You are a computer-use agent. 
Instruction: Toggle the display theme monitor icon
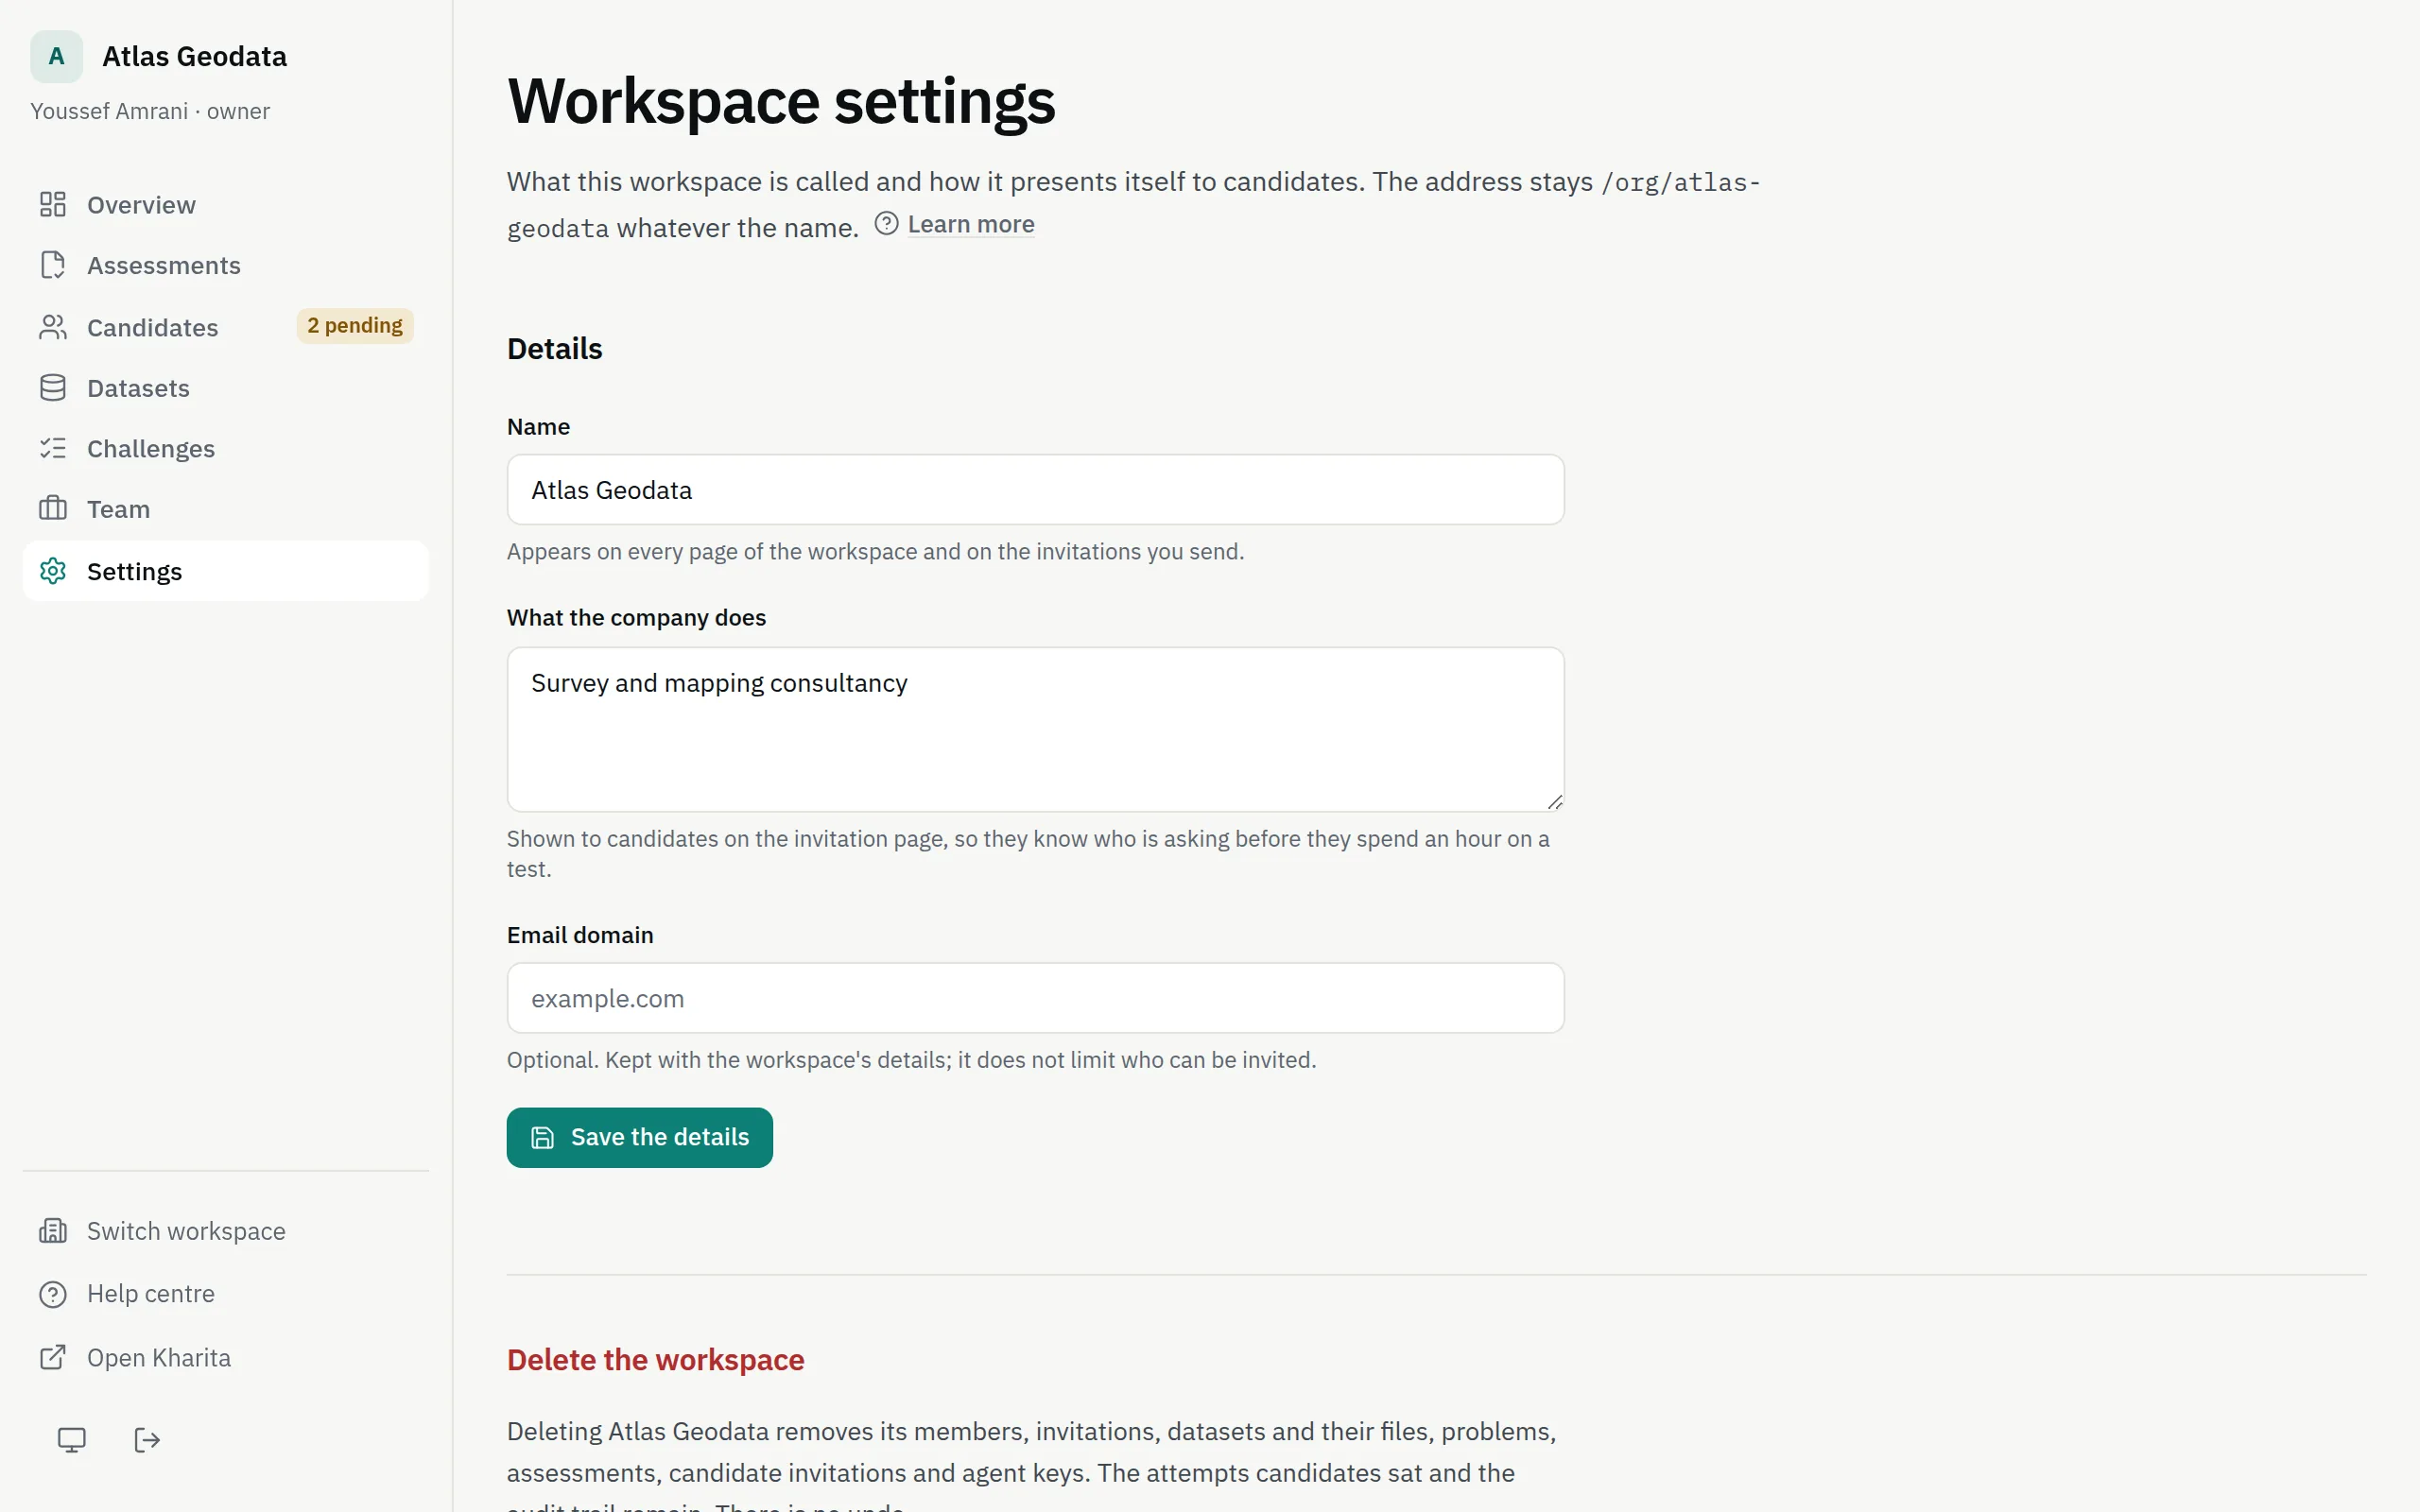72,1440
